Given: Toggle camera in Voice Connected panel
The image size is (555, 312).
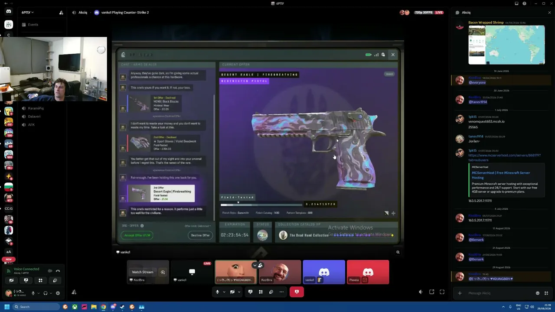Looking at the screenshot, I should point(11,280).
